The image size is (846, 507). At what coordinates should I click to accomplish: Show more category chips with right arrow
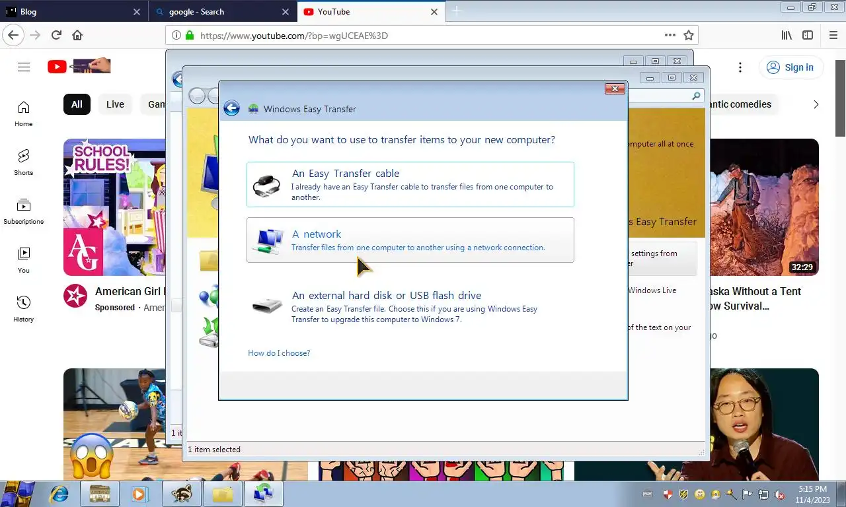816,104
